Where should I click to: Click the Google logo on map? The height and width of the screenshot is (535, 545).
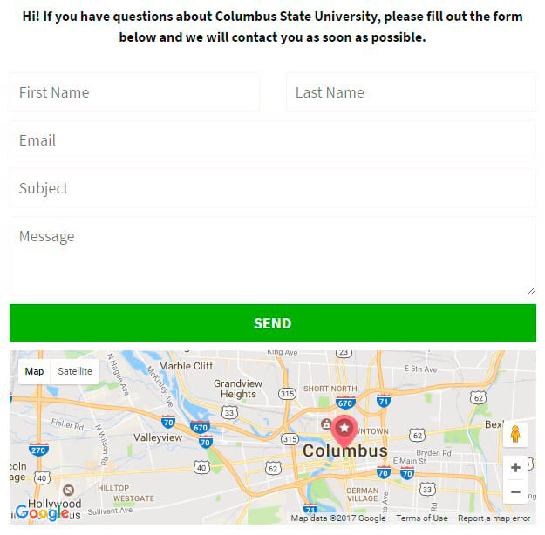click(x=42, y=513)
